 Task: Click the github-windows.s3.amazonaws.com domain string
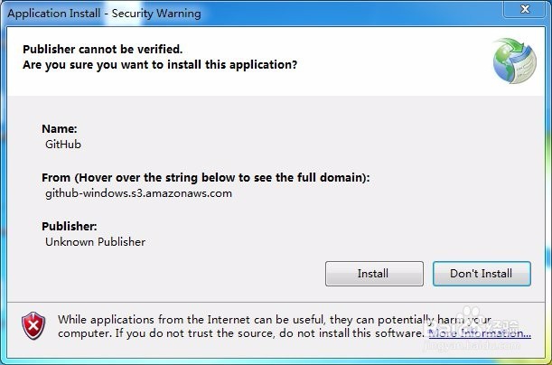(138, 192)
